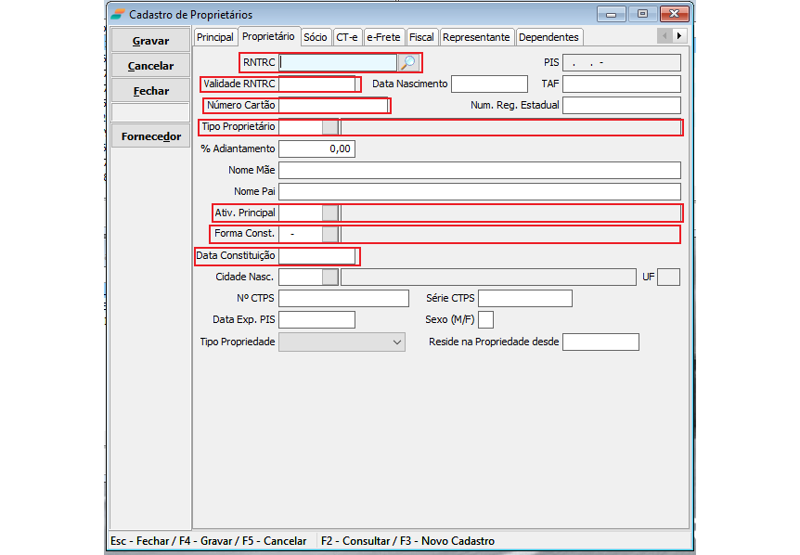Open the Sócio tab
The width and height of the screenshot is (800, 555).
[x=316, y=37]
